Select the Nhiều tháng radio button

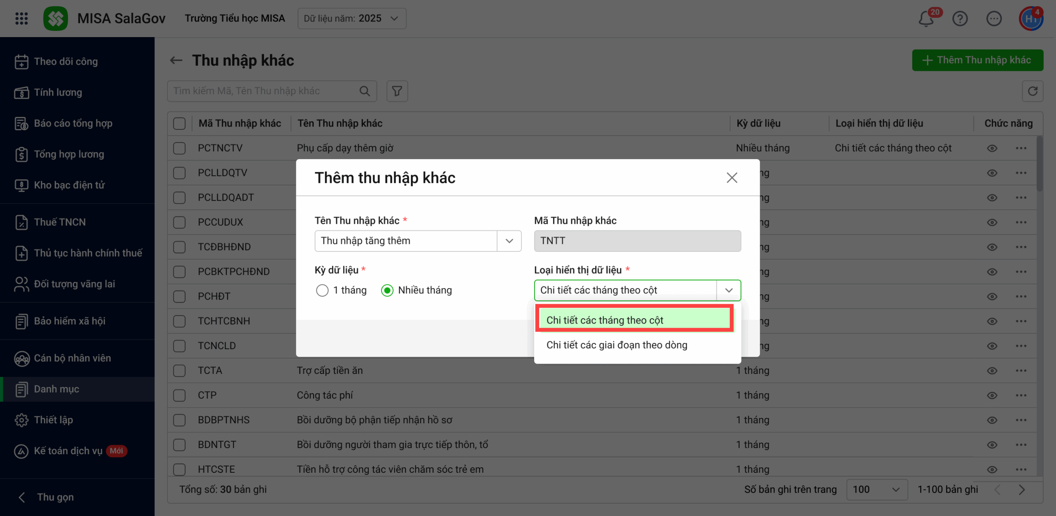click(387, 291)
